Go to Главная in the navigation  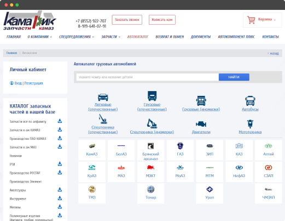(x=14, y=37)
